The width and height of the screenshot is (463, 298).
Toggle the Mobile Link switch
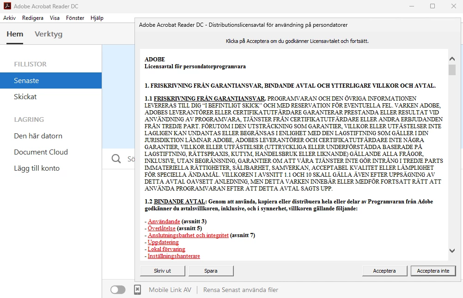[x=118, y=290]
